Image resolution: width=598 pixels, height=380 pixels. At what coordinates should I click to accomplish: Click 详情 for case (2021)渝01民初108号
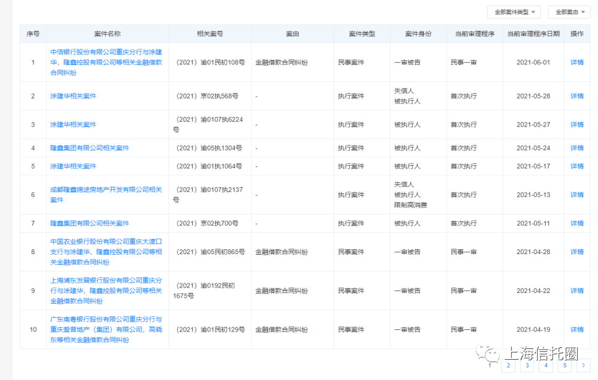(x=576, y=62)
